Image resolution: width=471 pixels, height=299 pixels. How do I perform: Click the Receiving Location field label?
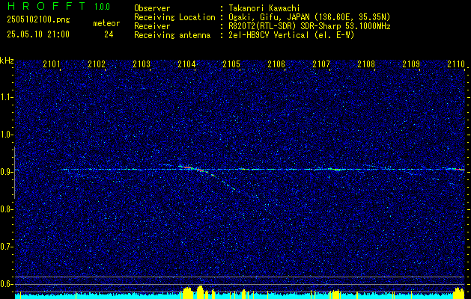tap(174, 17)
